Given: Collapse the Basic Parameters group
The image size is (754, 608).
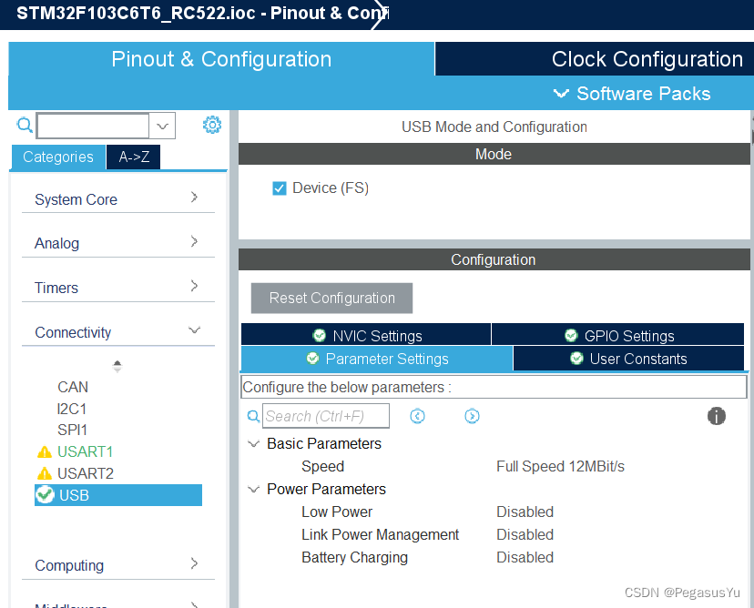Looking at the screenshot, I should click(x=253, y=443).
